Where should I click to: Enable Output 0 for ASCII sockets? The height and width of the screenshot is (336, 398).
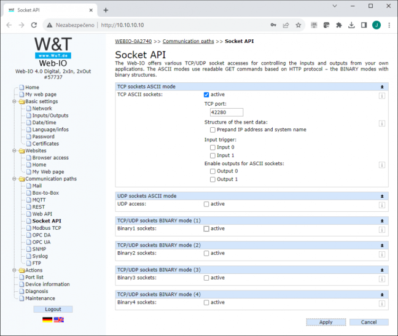[213, 171]
